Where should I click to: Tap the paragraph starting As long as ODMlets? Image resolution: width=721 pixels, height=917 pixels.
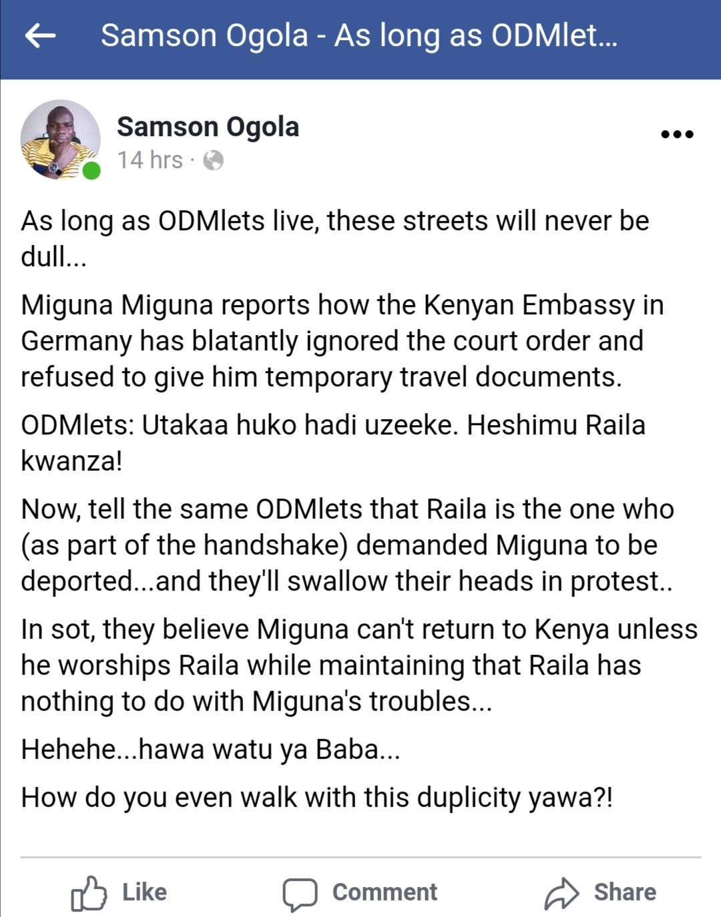(335, 239)
